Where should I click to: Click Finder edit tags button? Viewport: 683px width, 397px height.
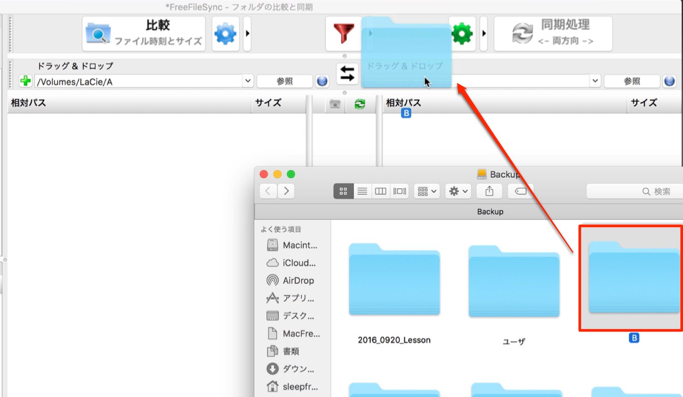coord(521,191)
